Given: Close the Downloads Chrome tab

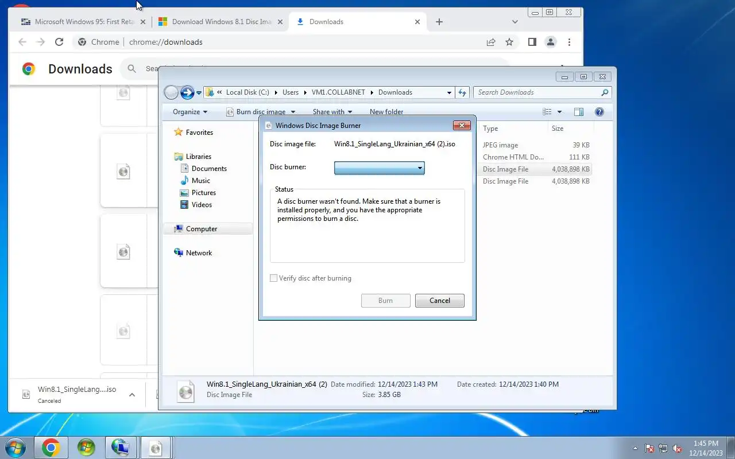Looking at the screenshot, I should pyautogui.click(x=417, y=22).
